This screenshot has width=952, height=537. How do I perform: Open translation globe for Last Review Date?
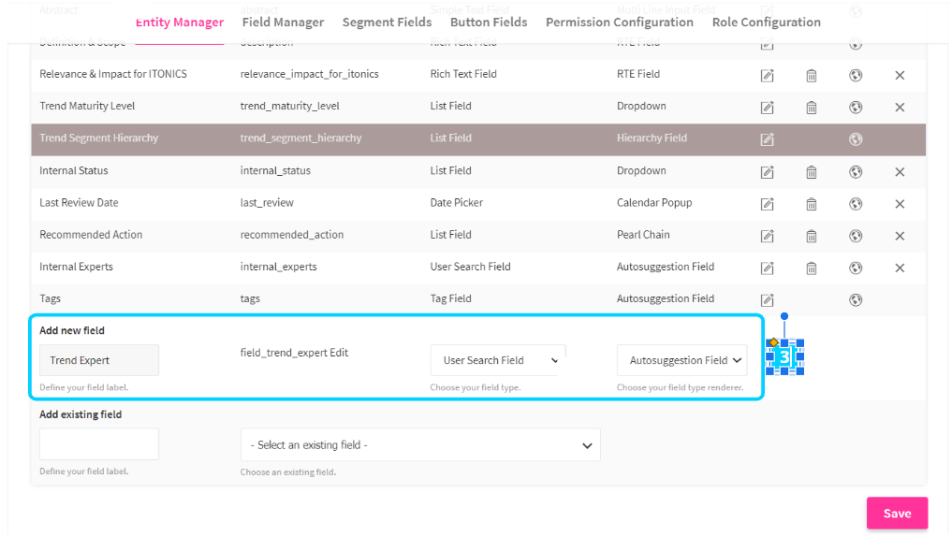(x=855, y=204)
